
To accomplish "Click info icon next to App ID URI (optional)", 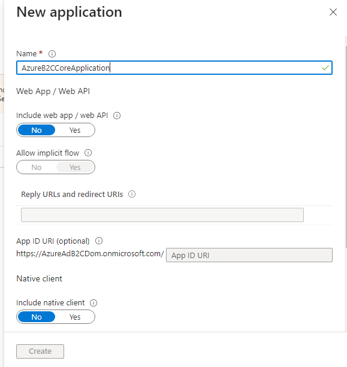I will (99, 241).
